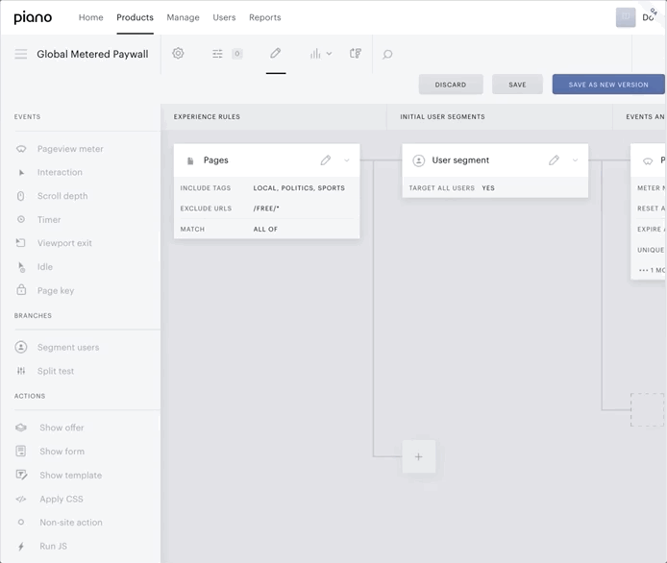Add a new branch with plus box
667x563 pixels.
click(x=419, y=456)
